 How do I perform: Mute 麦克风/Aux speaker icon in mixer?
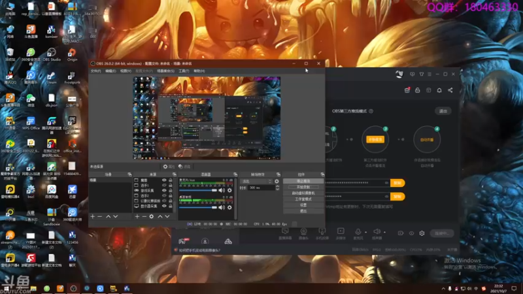point(222,190)
